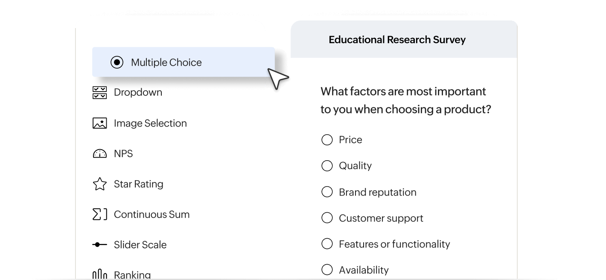Click the Image Selection picture icon
This screenshot has width=606, height=280.
pos(99,123)
